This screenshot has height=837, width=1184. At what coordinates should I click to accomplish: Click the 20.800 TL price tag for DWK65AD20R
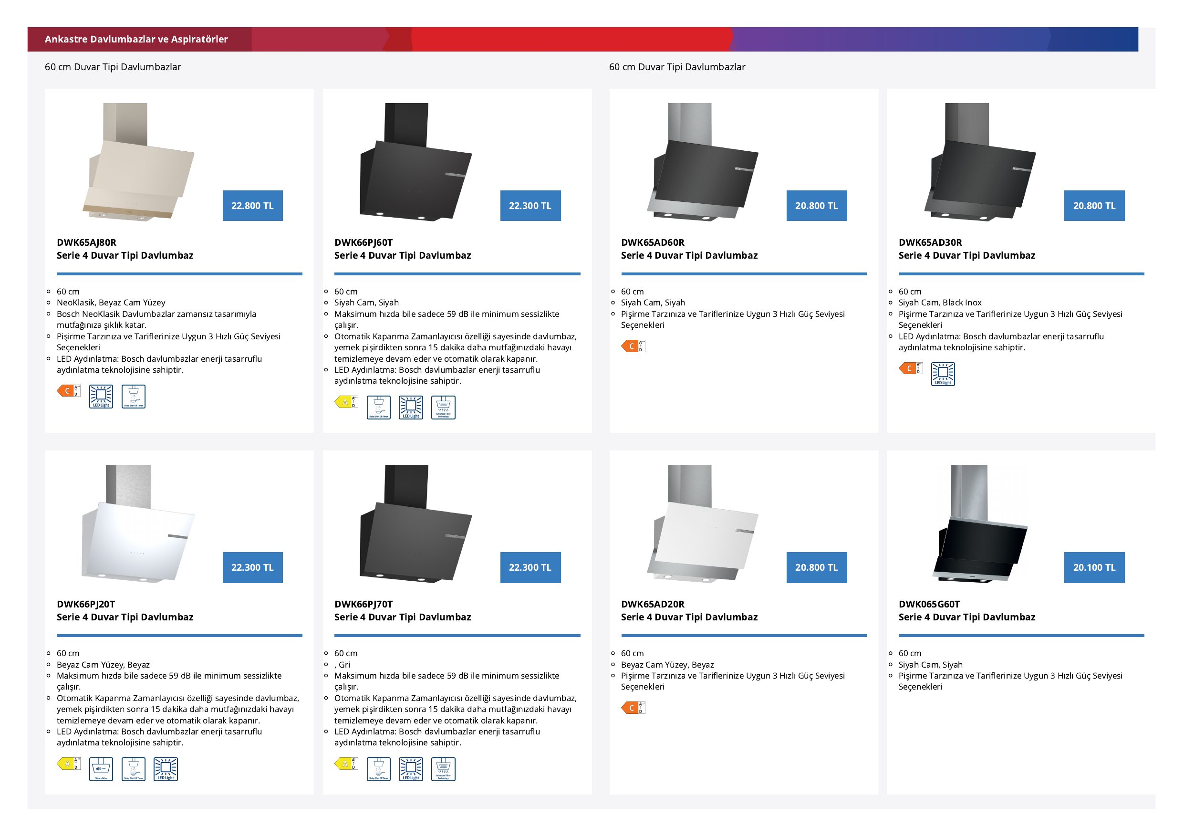point(817,568)
